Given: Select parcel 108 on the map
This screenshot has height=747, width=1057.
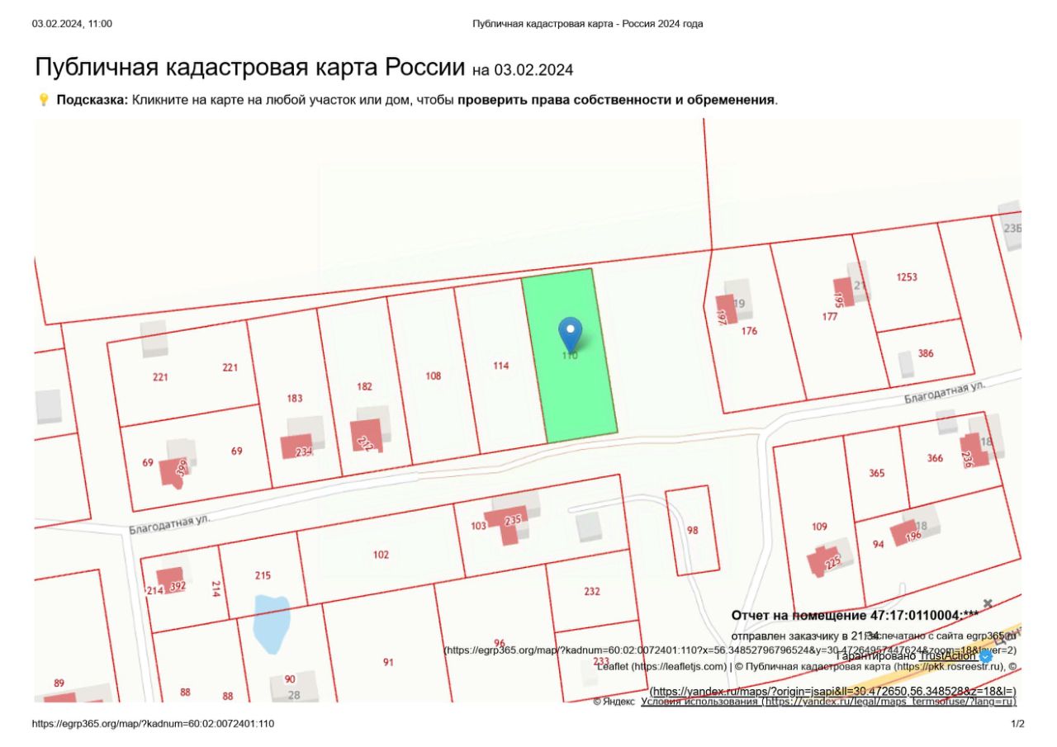Looking at the screenshot, I should [x=434, y=376].
